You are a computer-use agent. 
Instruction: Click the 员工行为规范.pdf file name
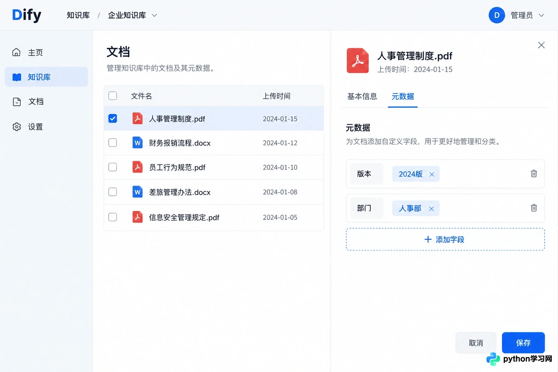click(x=177, y=167)
